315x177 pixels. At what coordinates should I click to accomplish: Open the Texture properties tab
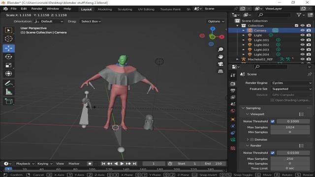click(233, 148)
